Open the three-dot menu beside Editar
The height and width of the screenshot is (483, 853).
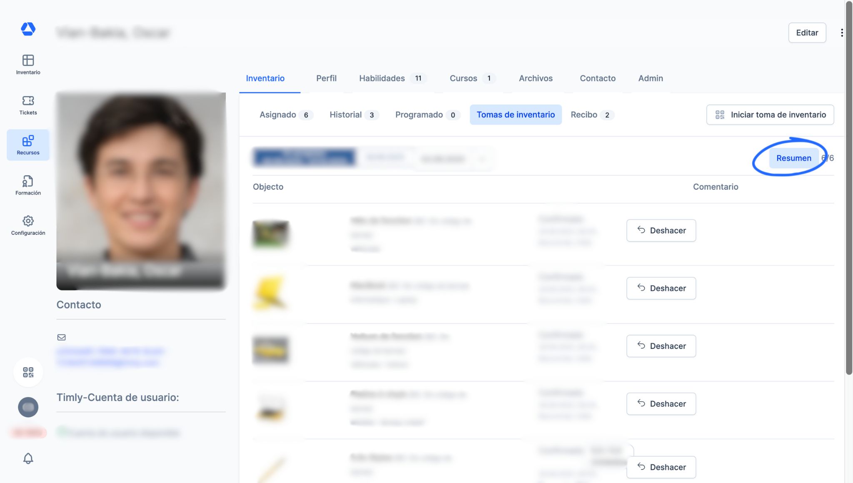tap(842, 32)
